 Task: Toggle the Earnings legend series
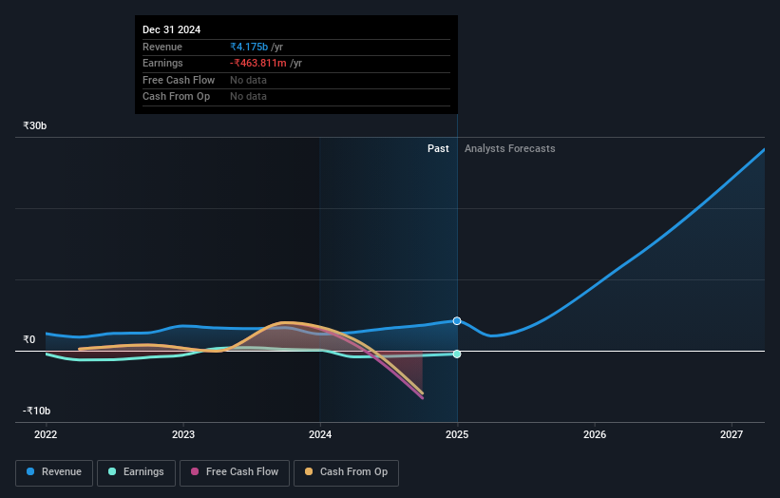136,472
